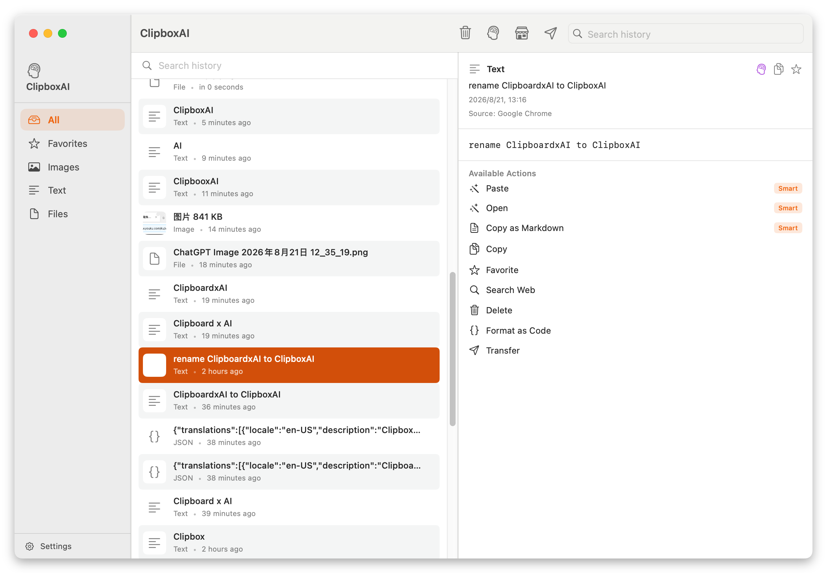
Task: Click the Search Web magnifier icon
Action: point(474,290)
